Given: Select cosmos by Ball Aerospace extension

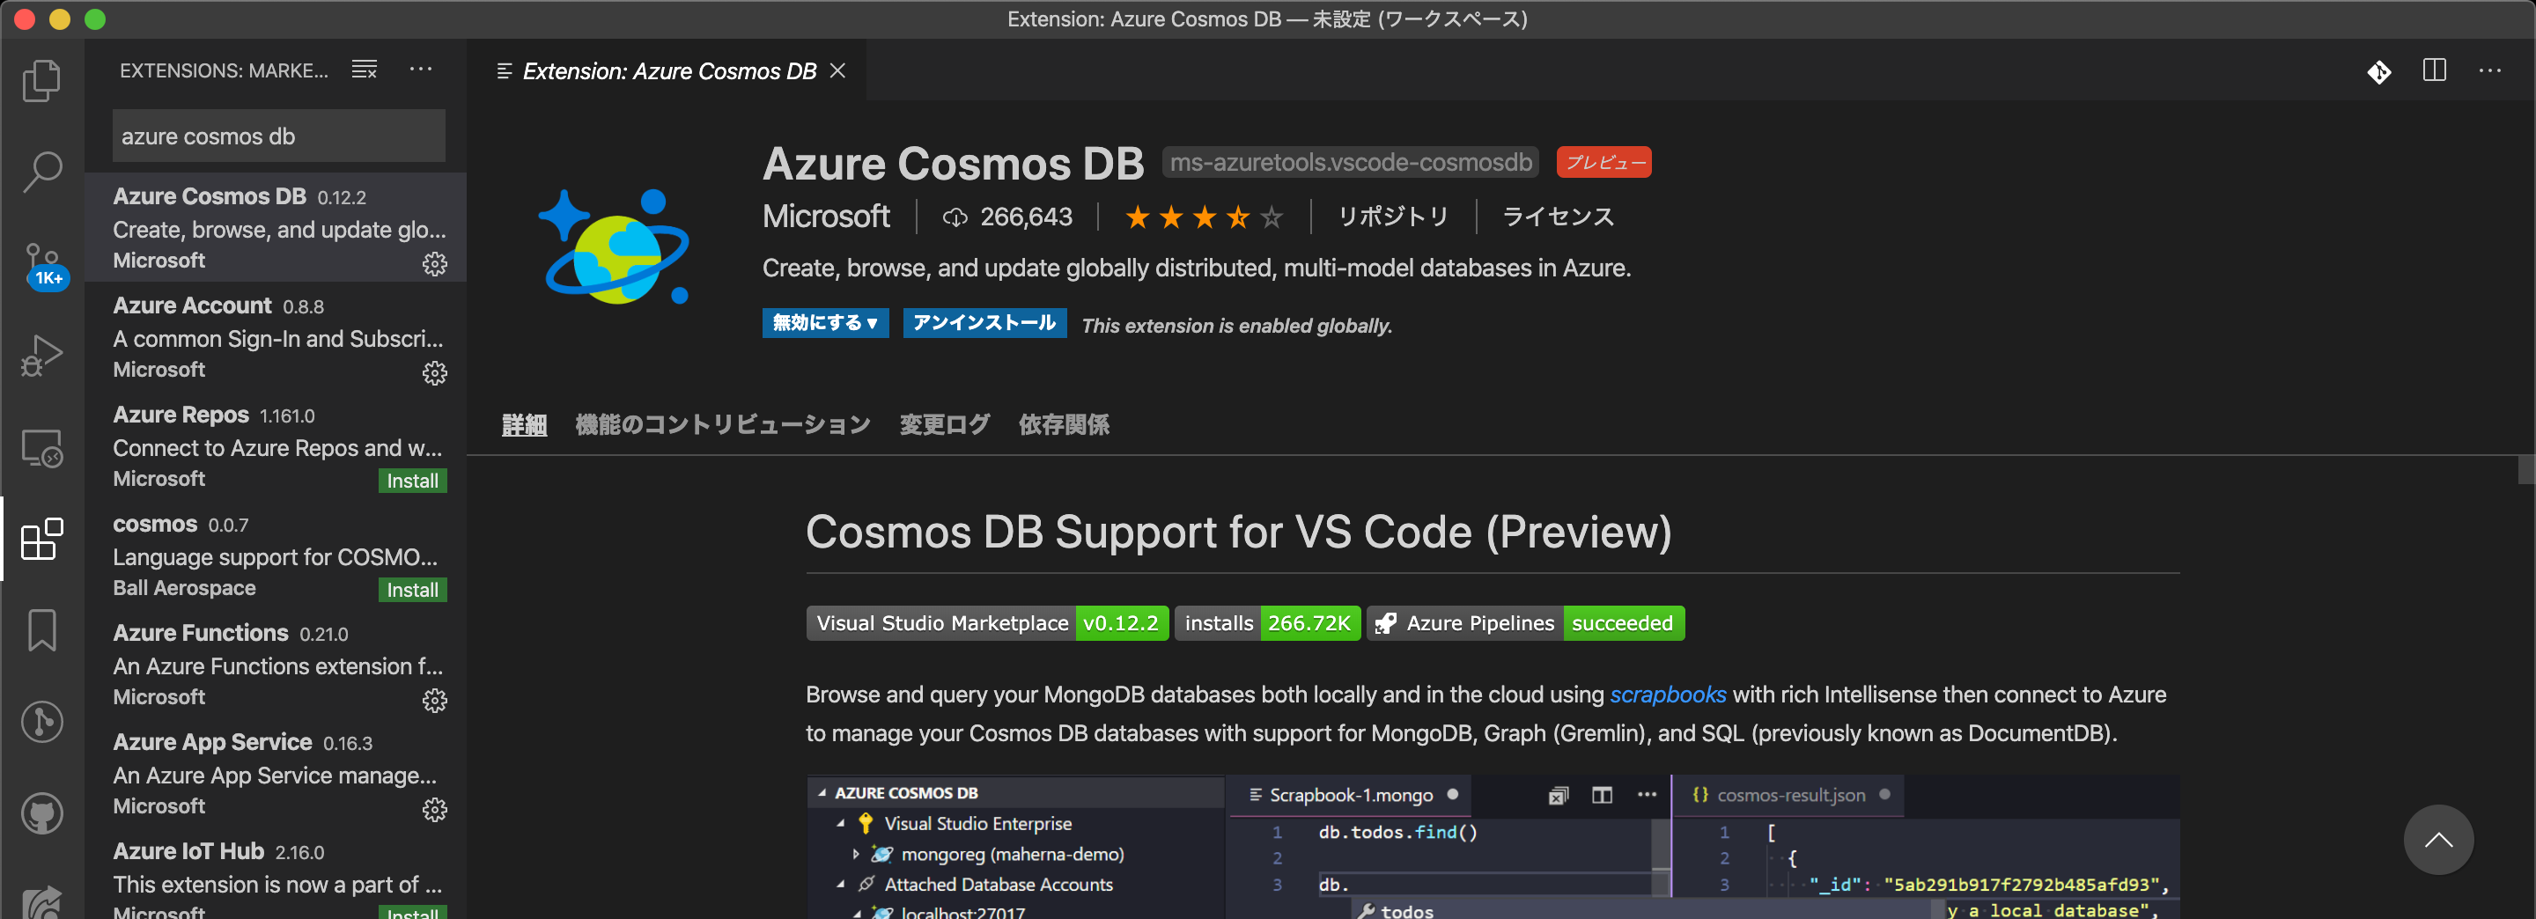Looking at the screenshot, I should tap(276, 556).
